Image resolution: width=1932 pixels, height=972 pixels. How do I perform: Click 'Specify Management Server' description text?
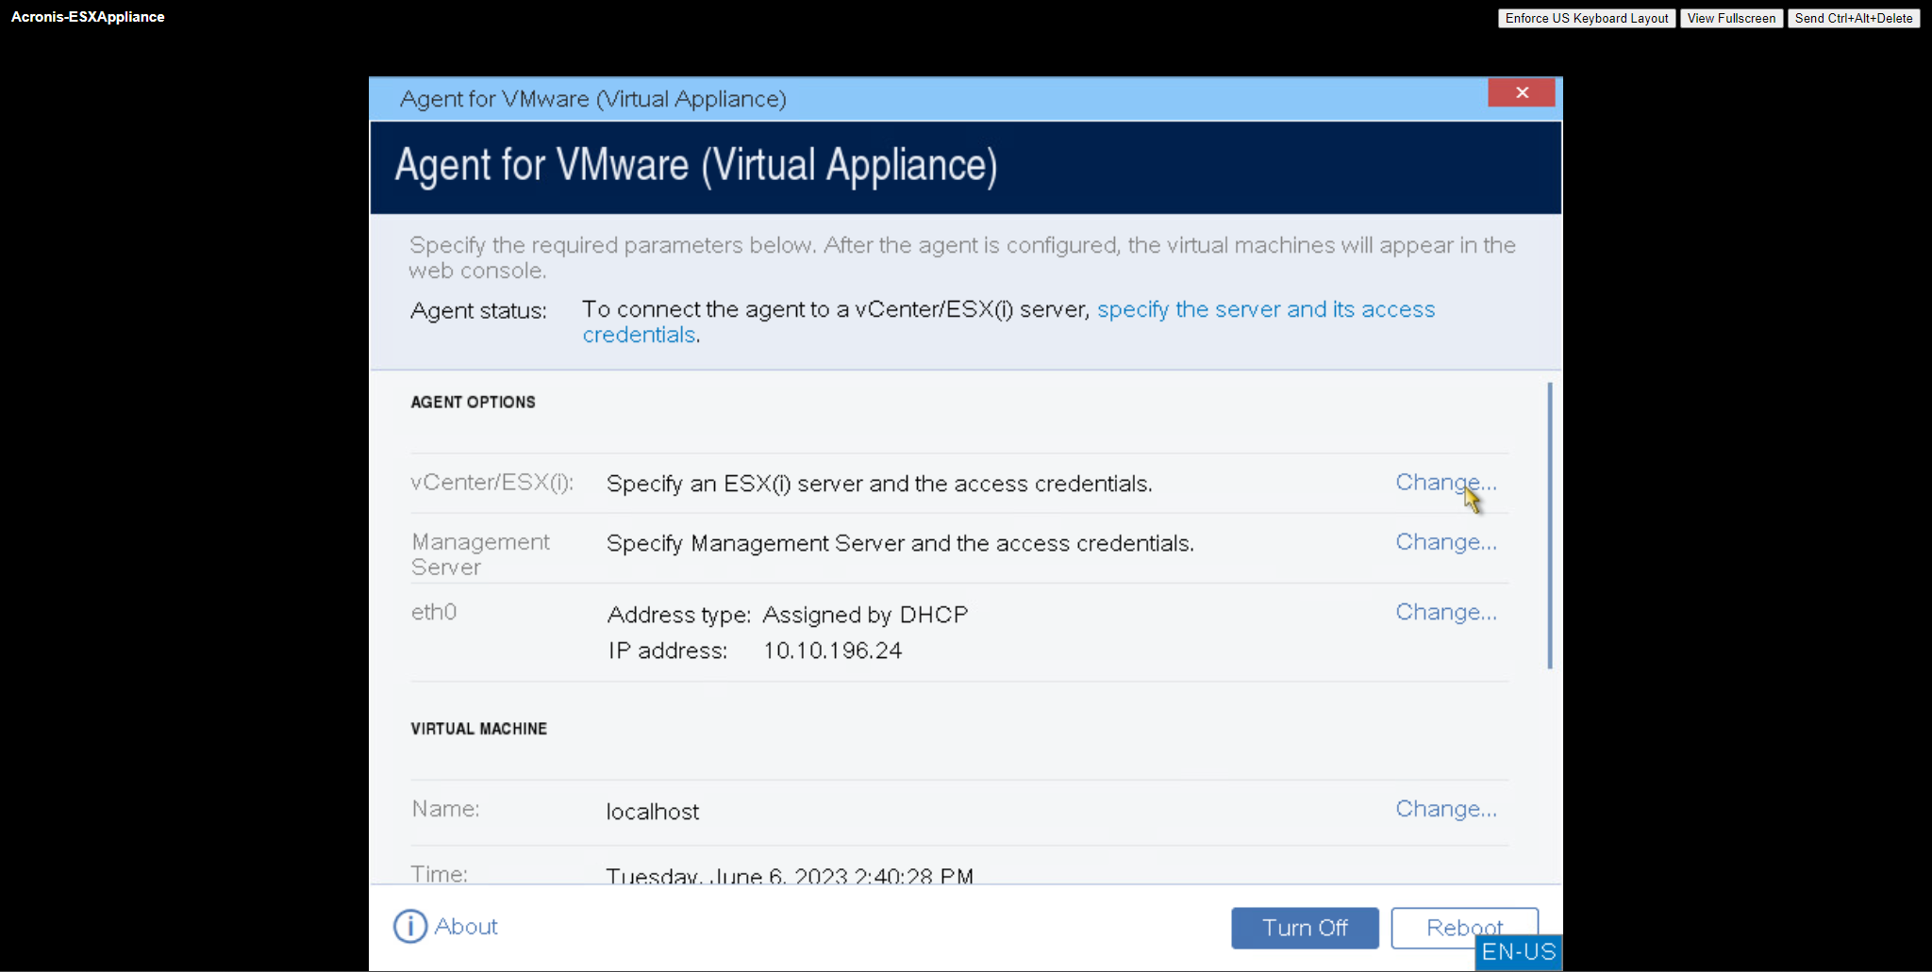tap(900, 543)
